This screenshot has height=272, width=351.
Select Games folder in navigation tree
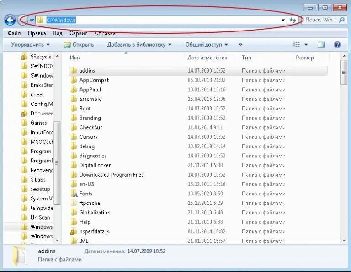tap(34, 123)
